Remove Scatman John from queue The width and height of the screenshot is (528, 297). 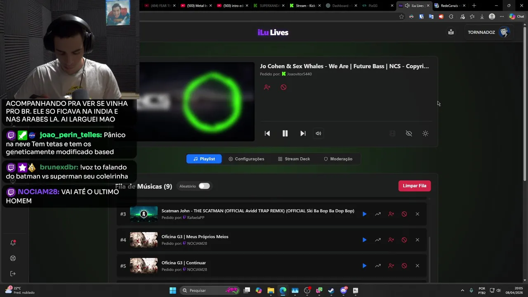click(x=417, y=214)
